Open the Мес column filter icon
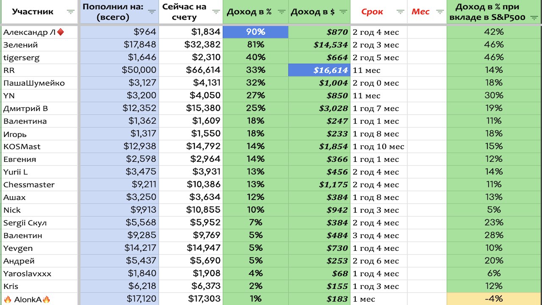Image resolution: width=542 pixels, height=305 pixels. pos(440,12)
